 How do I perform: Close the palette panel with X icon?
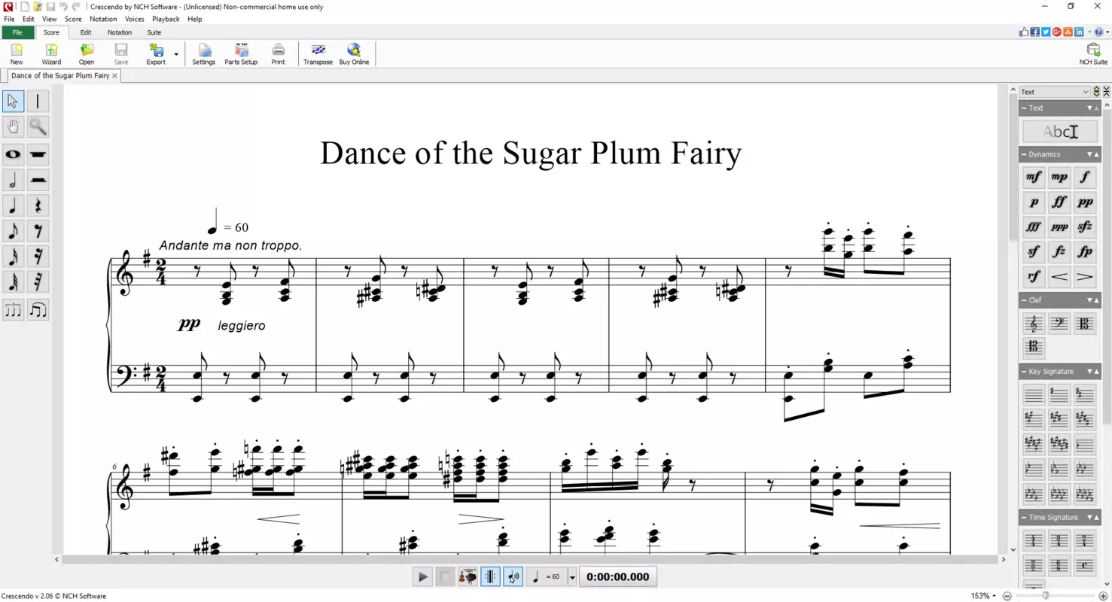click(x=1106, y=92)
